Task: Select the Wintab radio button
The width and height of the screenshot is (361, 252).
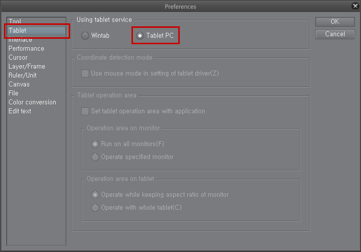Action: pos(85,36)
